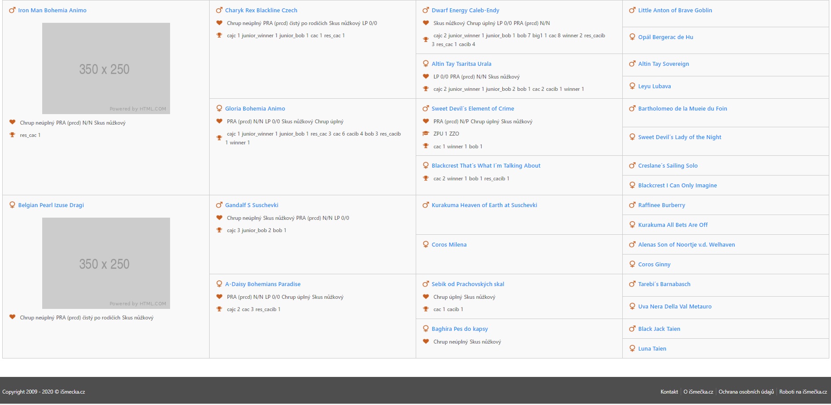Click male icon beside Iron Man Bohemia Animo
The height and width of the screenshot is (405, 831).
[12, 10]
